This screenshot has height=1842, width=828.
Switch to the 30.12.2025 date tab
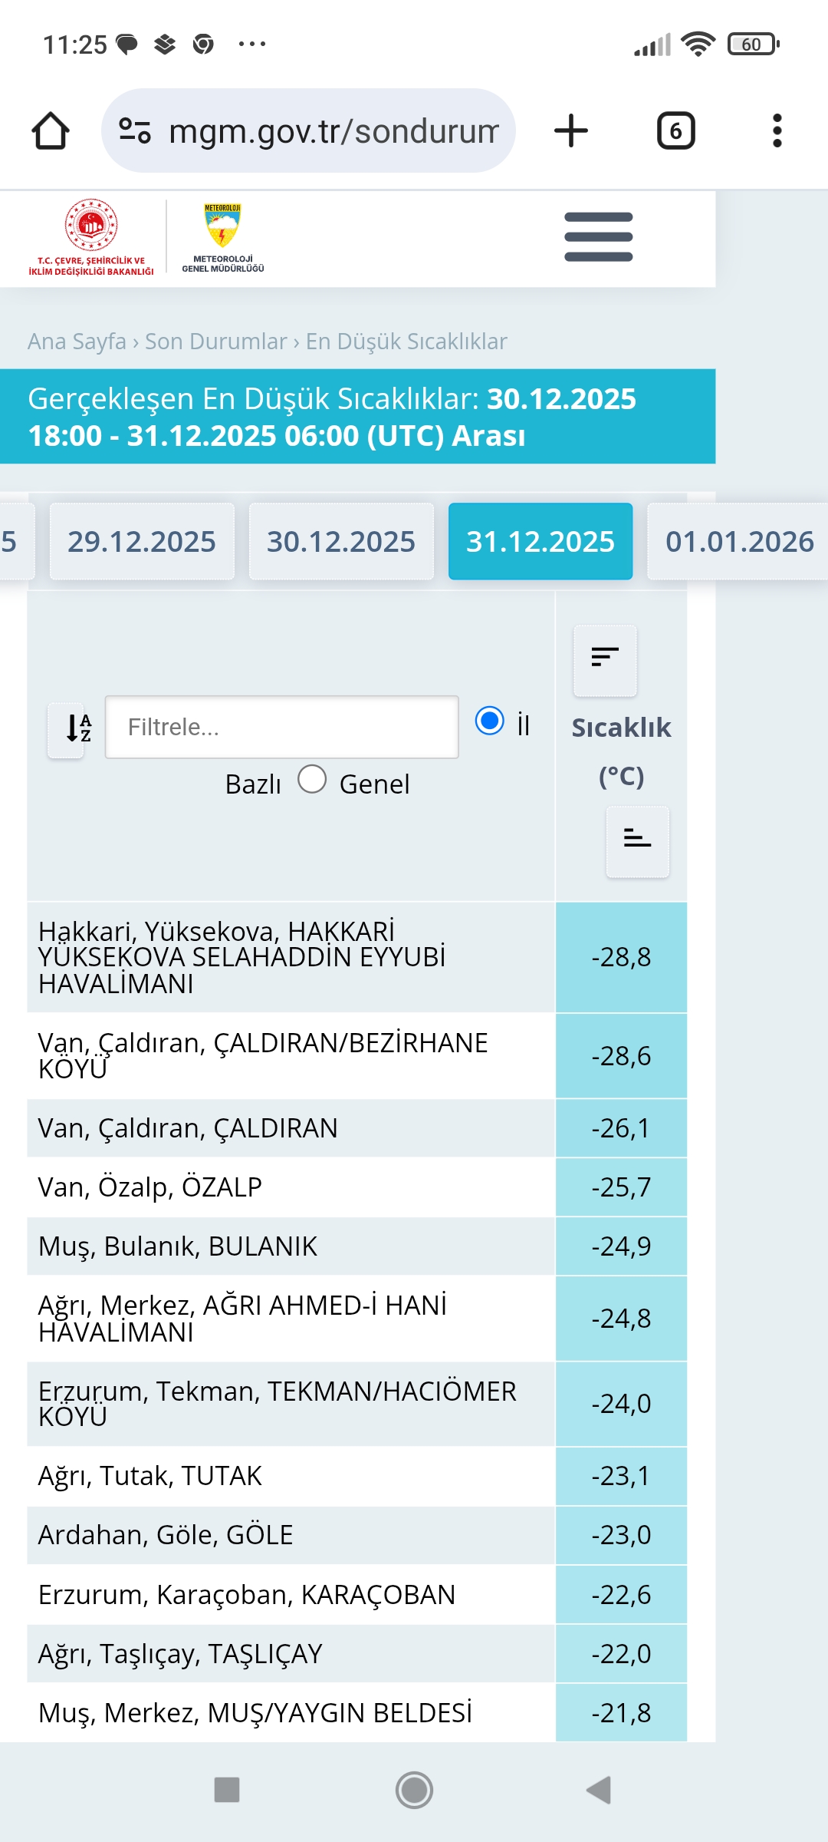pyautogui.click(x=341, y=541)
